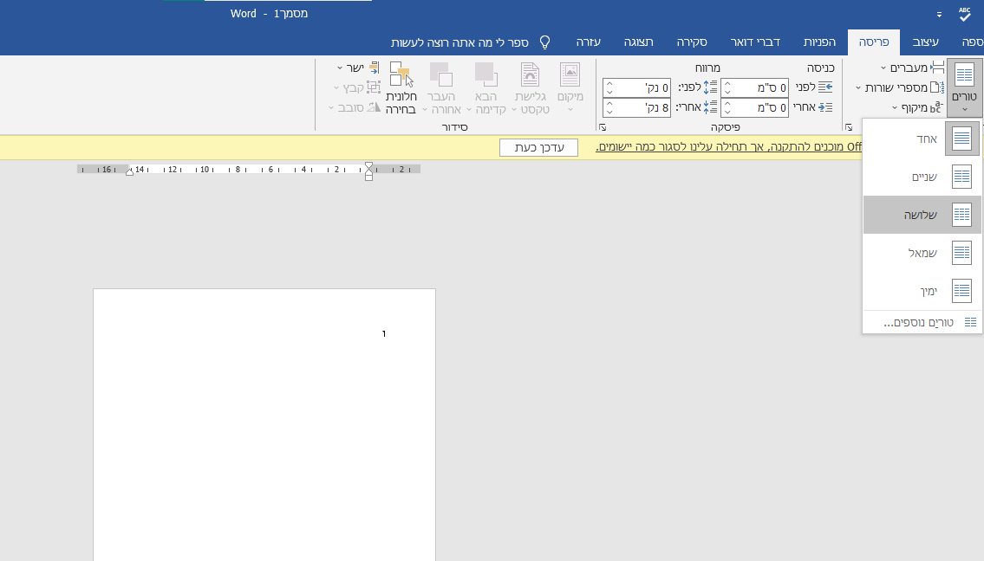This screenshot has height=561, width=984.
Task: Click the העבר אחורה send backward icon
Action: pos(441,74)
